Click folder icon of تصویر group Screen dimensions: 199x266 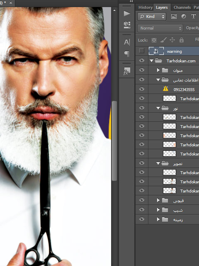[165, 163]
